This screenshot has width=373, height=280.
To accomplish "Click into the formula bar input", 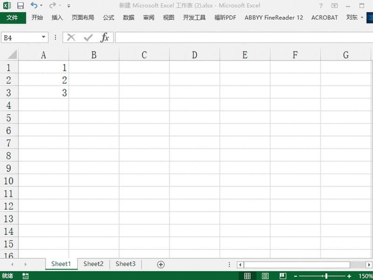I will pyautogui.click(x=244, y=38).
